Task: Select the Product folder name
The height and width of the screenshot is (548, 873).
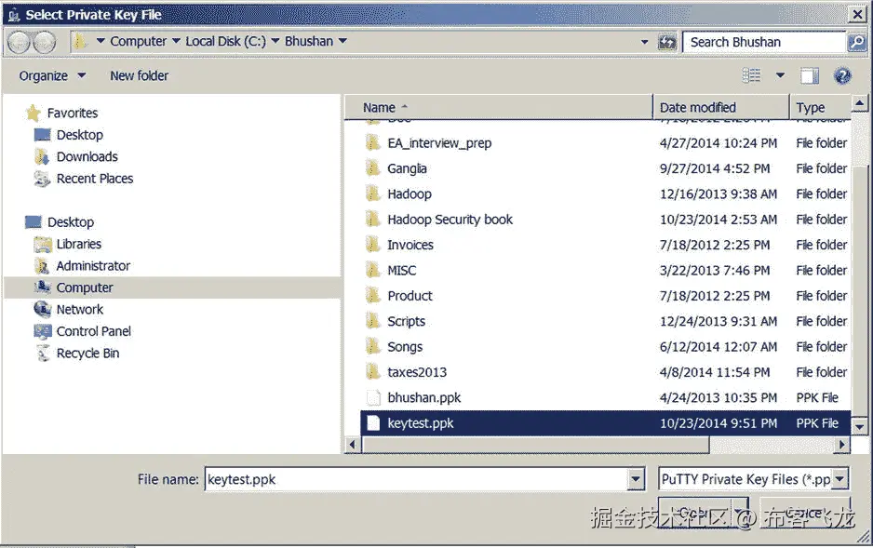Action: click(410, 296)
